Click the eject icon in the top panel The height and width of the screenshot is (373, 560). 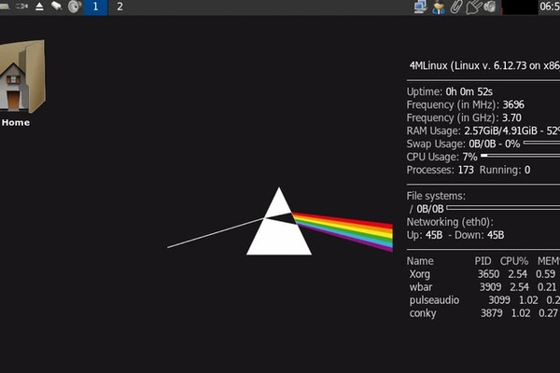pos(39,7)
